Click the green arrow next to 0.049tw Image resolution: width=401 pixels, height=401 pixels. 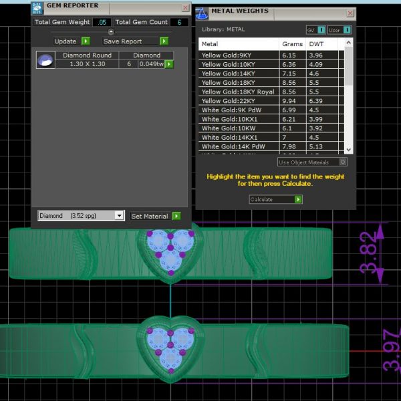pos(169,64)
